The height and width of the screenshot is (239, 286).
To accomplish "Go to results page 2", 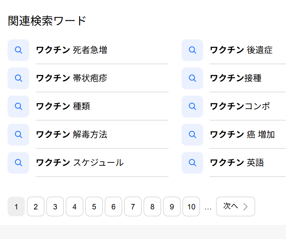I will pos(36,207).
